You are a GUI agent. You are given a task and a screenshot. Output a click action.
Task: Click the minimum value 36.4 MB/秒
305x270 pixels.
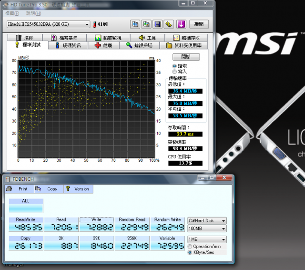coord(185,91)
